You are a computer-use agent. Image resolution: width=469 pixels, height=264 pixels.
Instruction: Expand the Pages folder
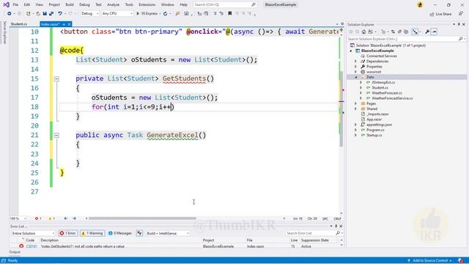coord(355,103)
